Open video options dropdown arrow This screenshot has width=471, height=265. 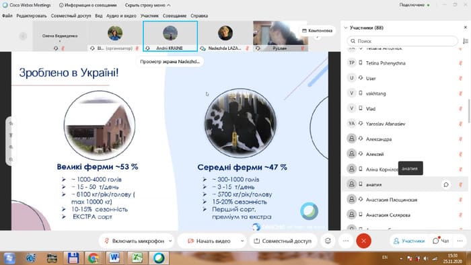(242, 241)
